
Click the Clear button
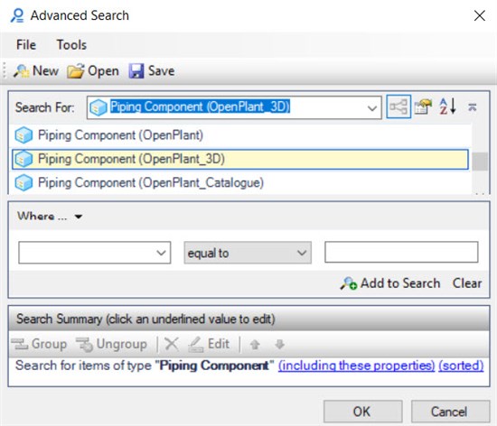point(467,283)
